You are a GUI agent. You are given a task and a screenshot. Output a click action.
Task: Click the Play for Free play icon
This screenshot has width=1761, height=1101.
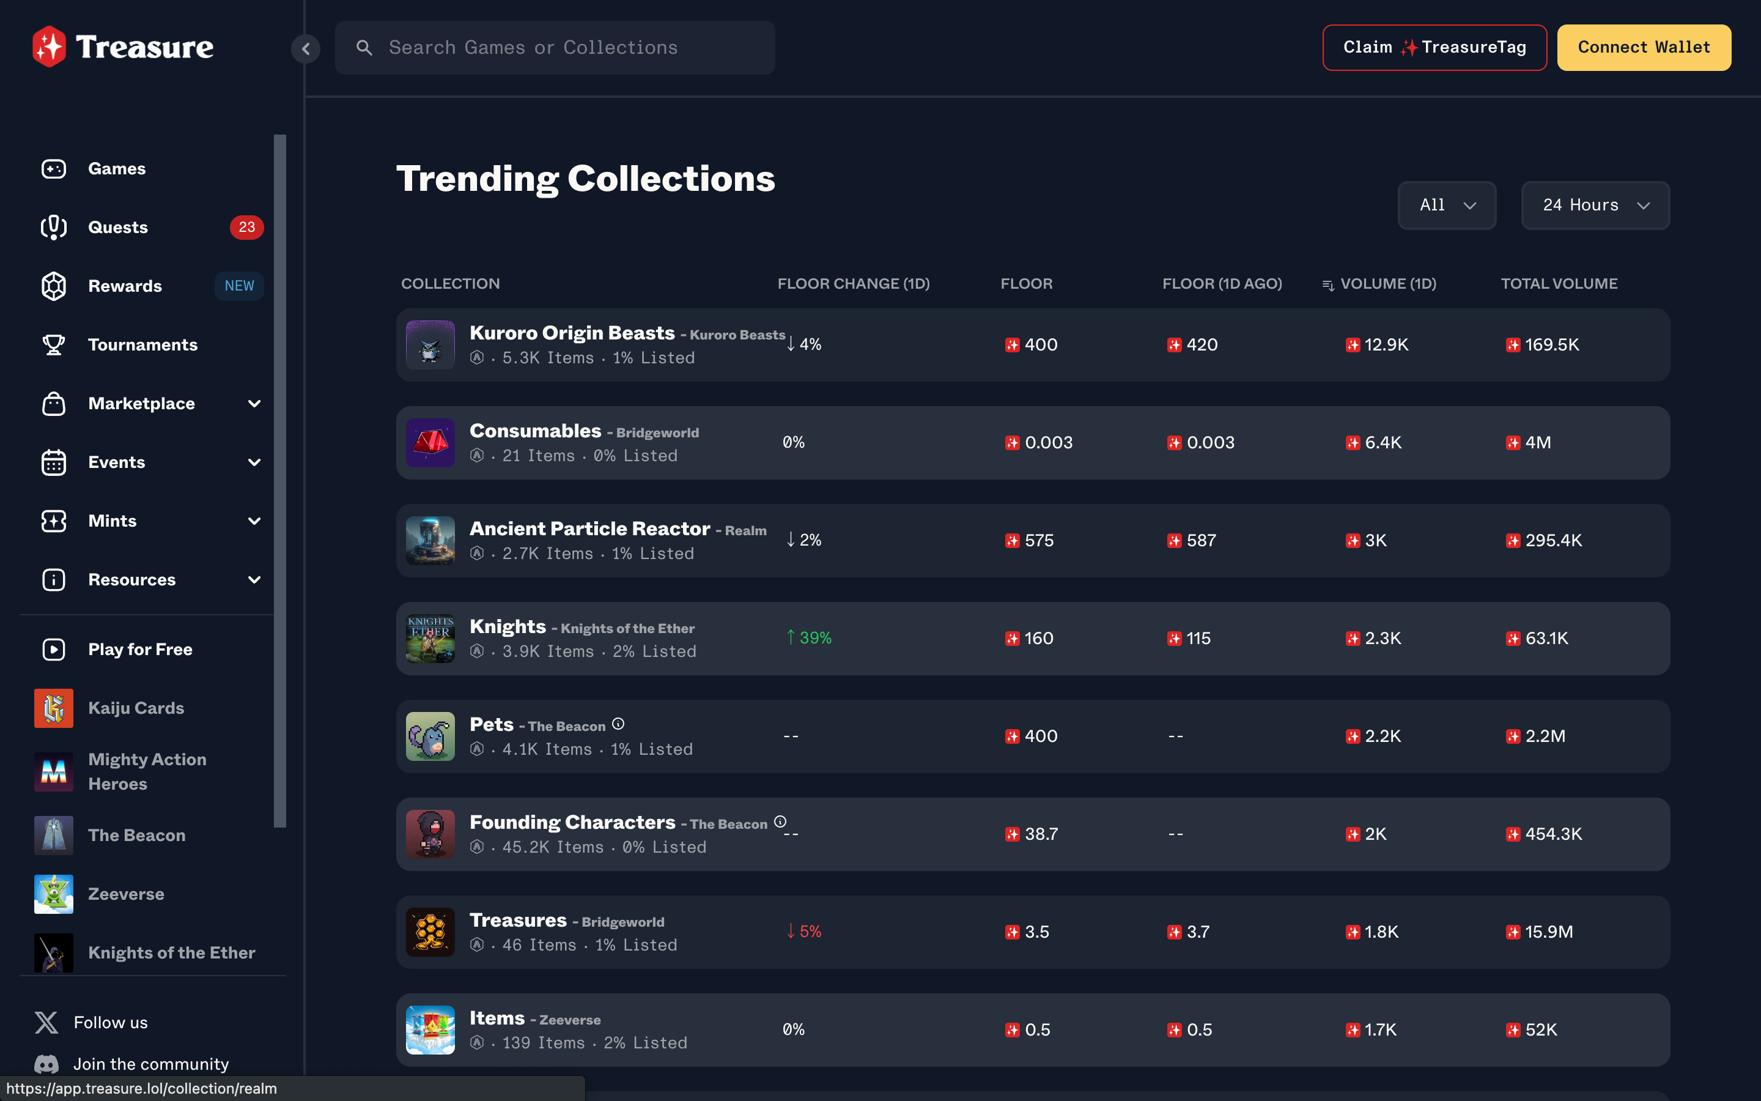click(54, 650)
